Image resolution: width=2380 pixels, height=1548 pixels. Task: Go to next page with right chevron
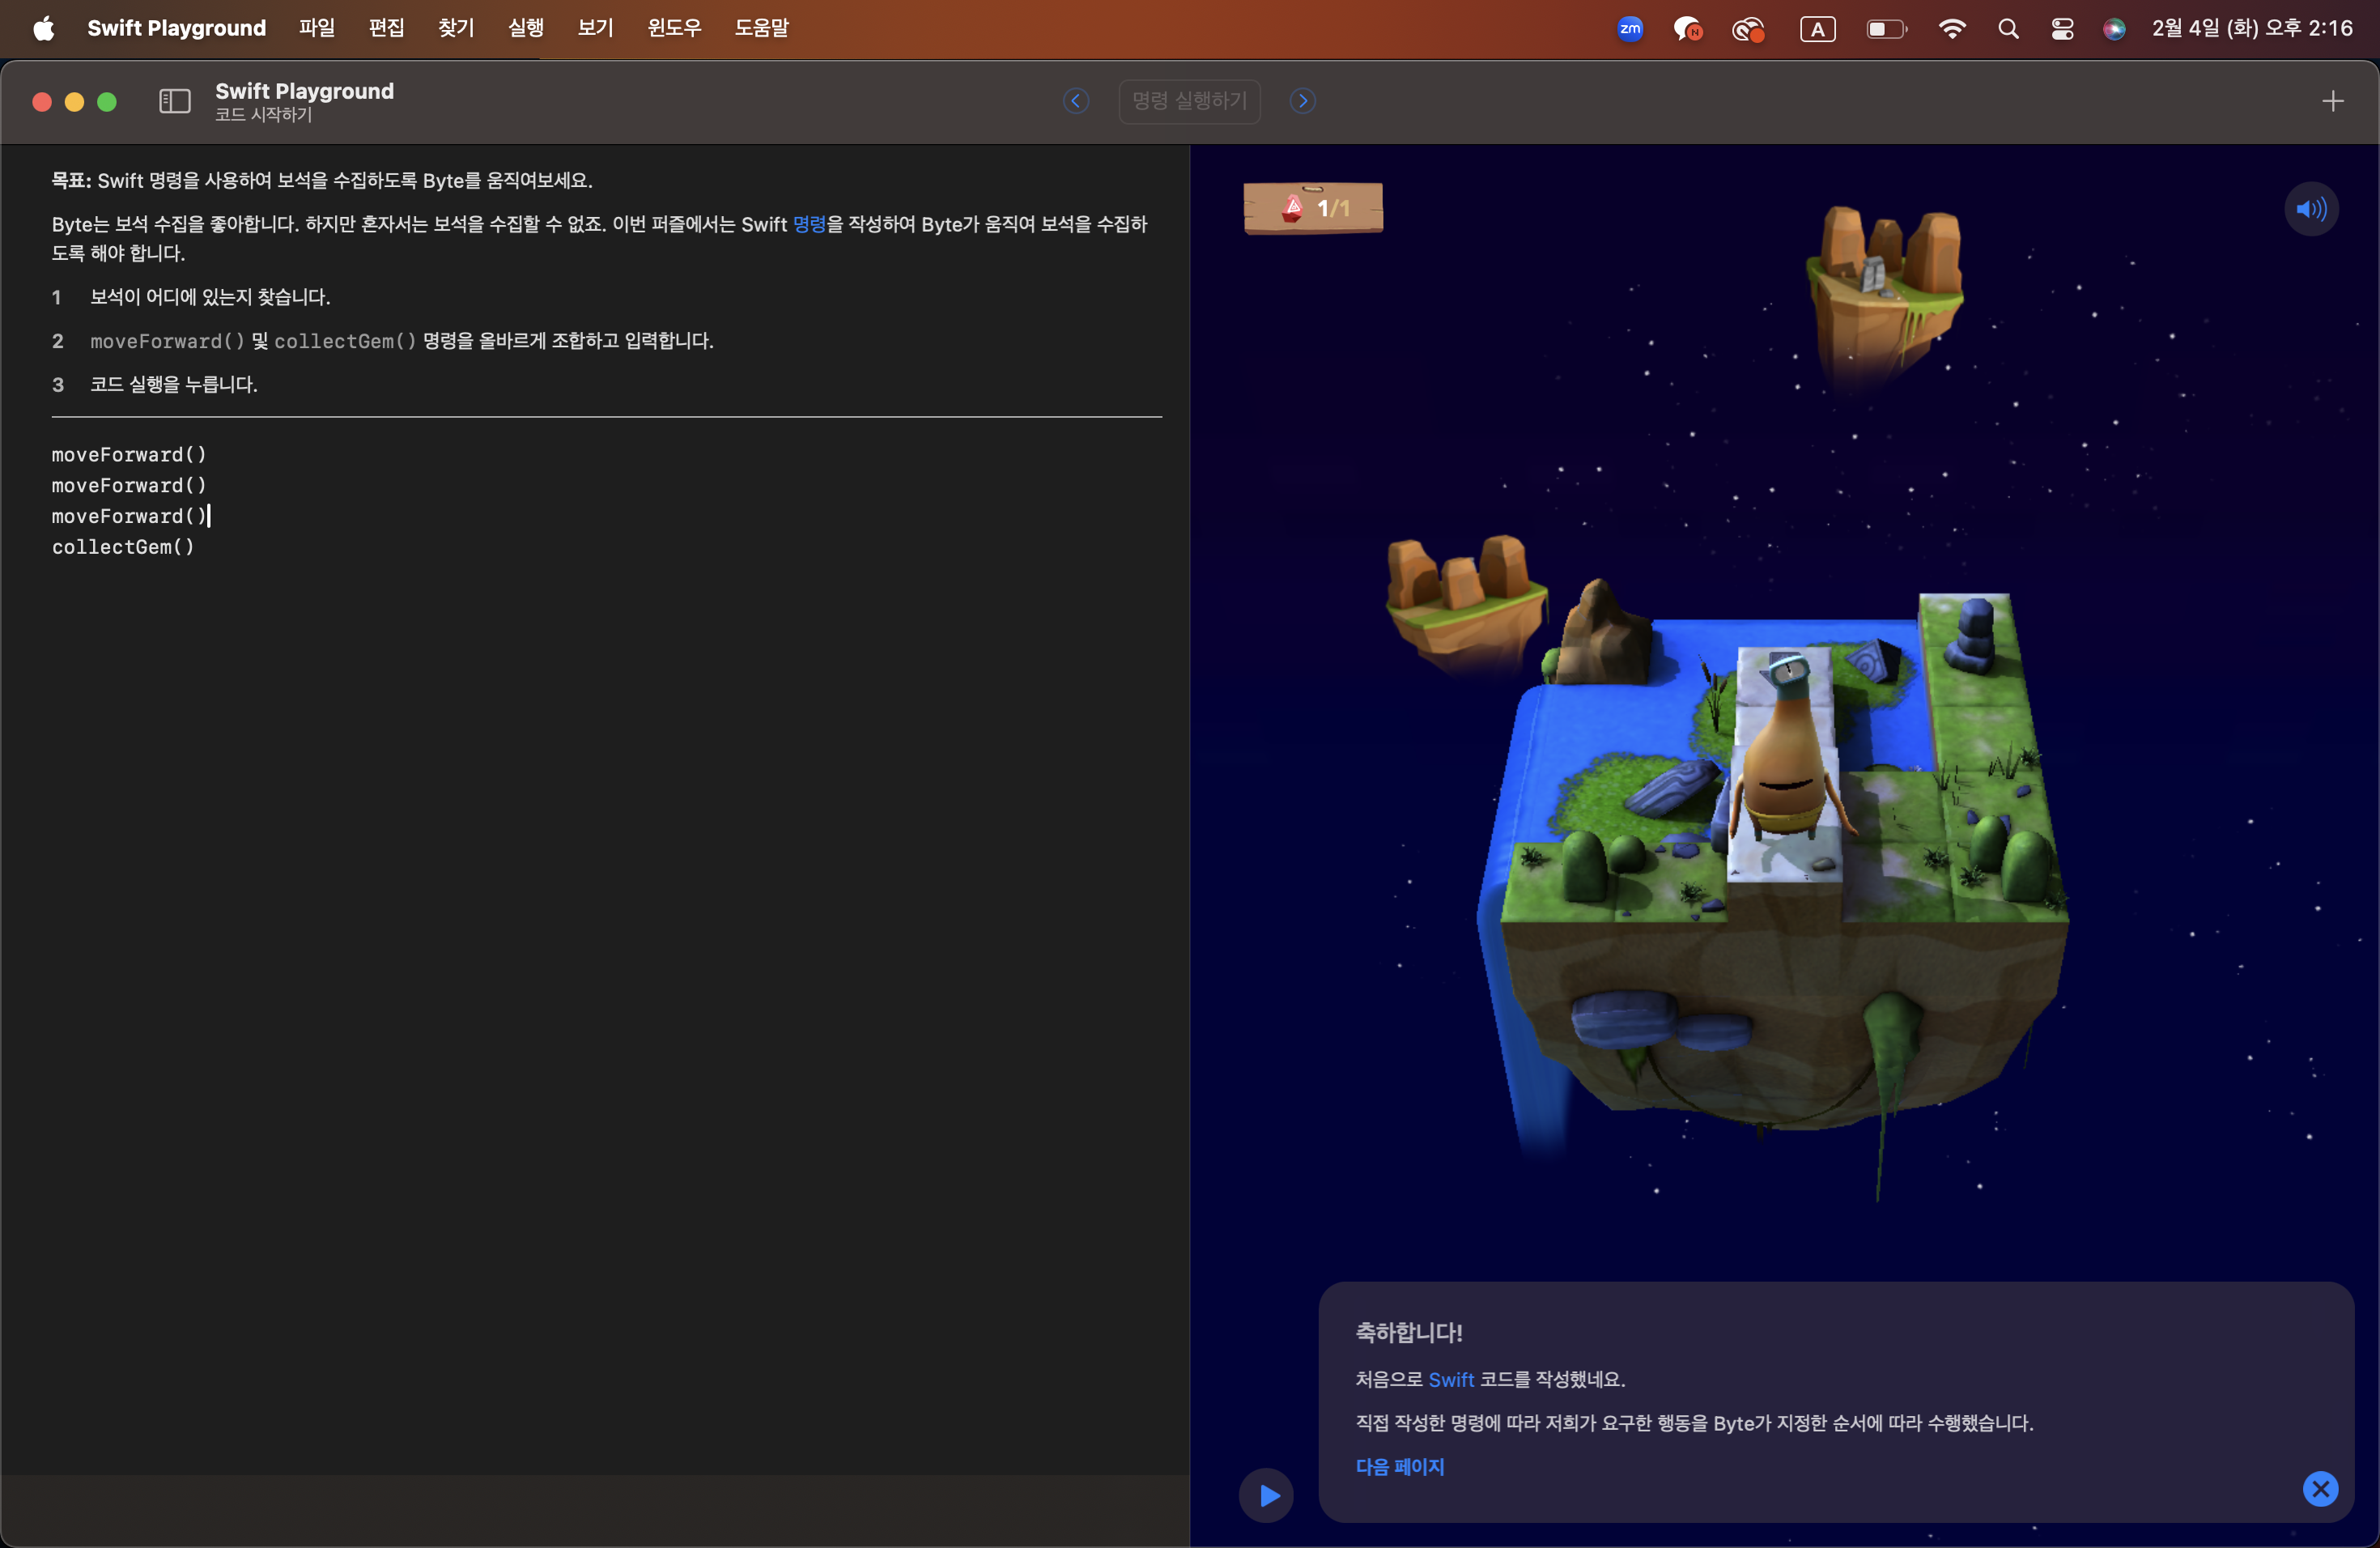[1302, 101]
